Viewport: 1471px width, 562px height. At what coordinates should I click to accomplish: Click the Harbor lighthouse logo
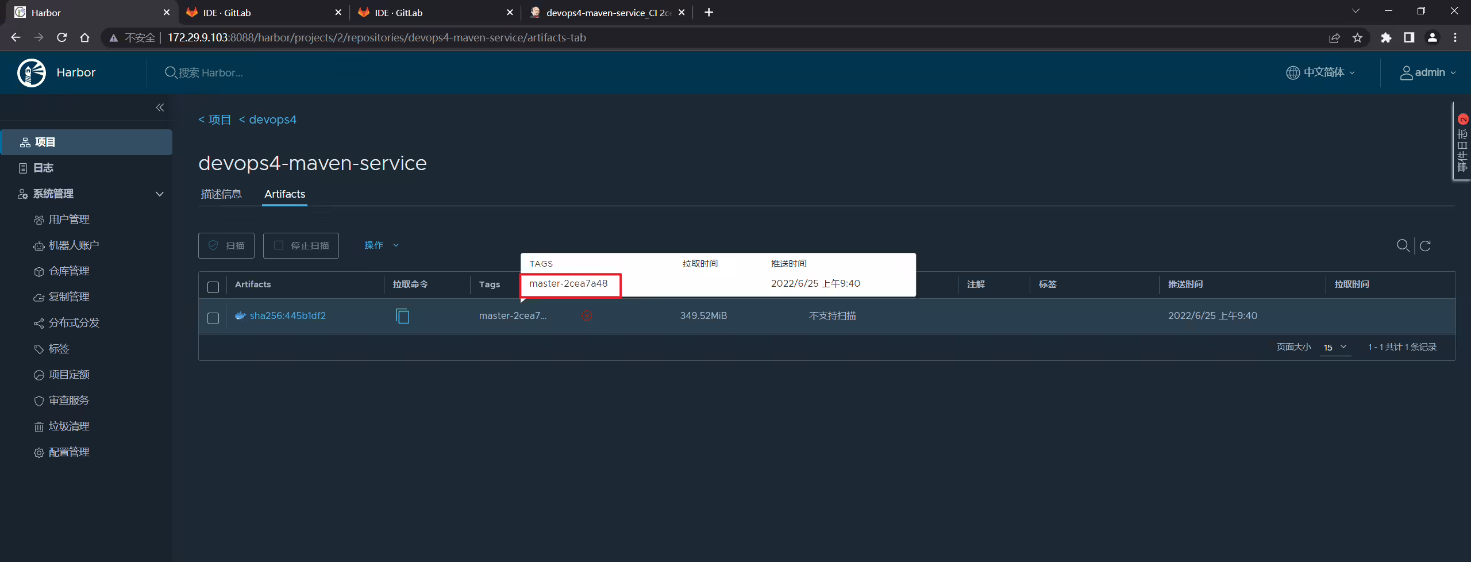coord(32,73)
